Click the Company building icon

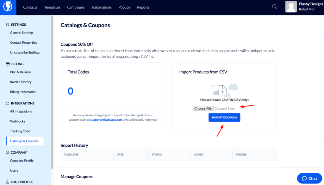8,152
